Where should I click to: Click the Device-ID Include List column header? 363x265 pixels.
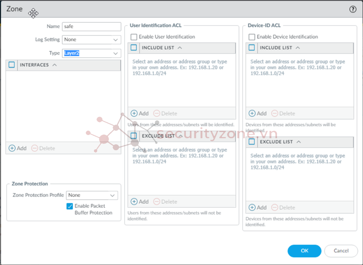point(276,48)
